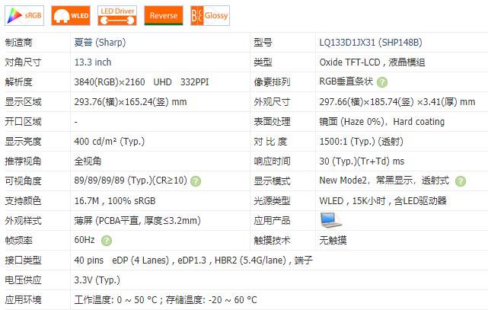Click the 解析度 row label
488x310 pixels.
coord(19,82)
